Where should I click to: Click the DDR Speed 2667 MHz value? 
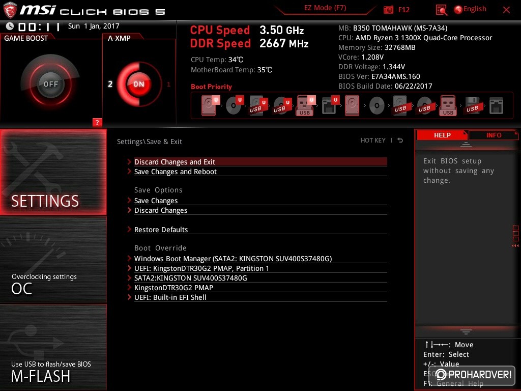pyautogui.click(x=284, y=44)
